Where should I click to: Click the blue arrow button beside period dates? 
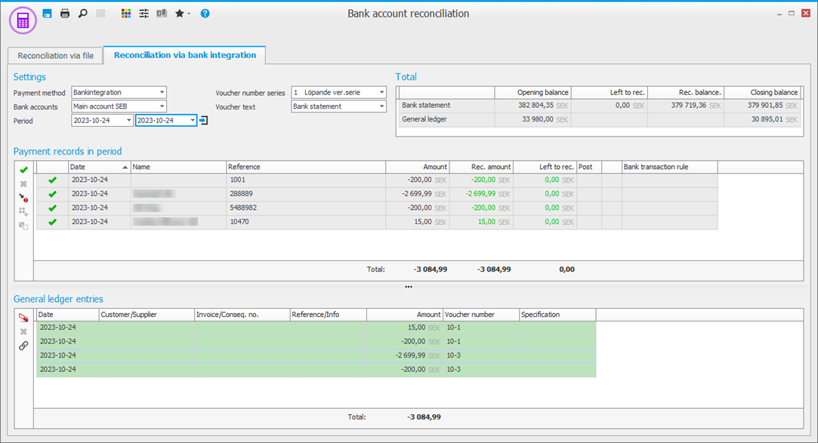point(203,121)
